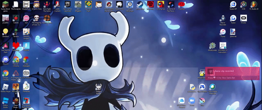
Task: Launch the Macro Recorder shortcut
Action: pyautogui.click(x=223, y=20)
